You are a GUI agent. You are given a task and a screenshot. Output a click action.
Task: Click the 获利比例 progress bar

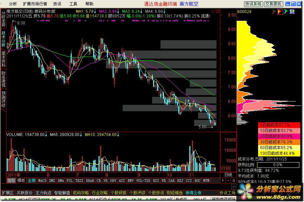click(x=278, y=165)
